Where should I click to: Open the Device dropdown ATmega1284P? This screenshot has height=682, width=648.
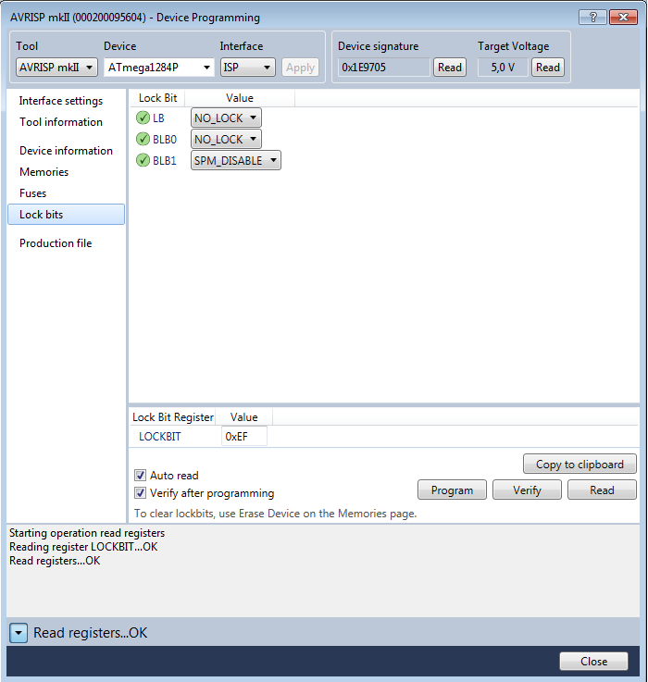(158, 68)
